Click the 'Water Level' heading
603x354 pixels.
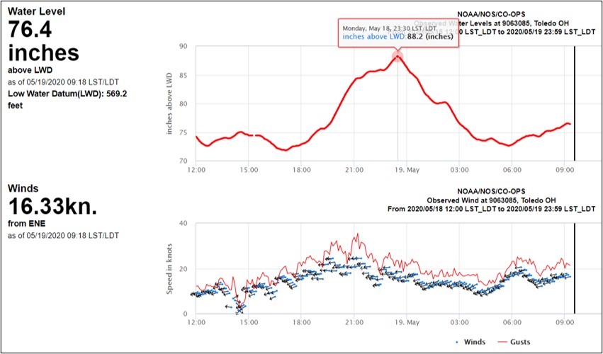tap(37, 11)
